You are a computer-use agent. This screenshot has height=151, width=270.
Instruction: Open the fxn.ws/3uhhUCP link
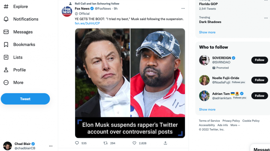[87, 23]
